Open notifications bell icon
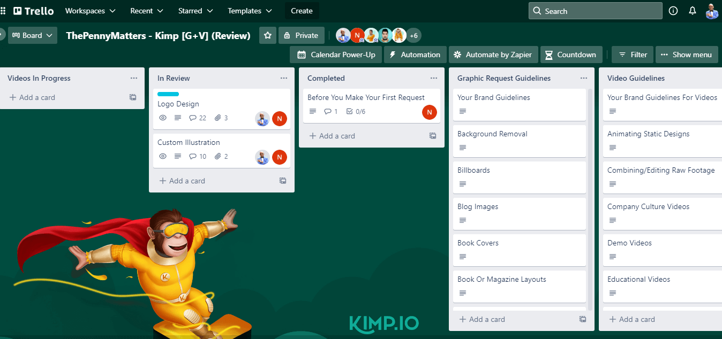 point(693,11)
